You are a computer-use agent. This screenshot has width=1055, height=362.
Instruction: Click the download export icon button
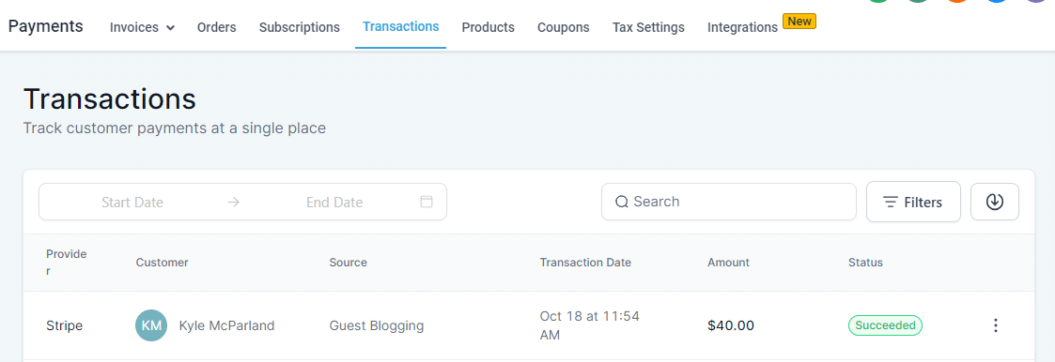coord(995,202)
